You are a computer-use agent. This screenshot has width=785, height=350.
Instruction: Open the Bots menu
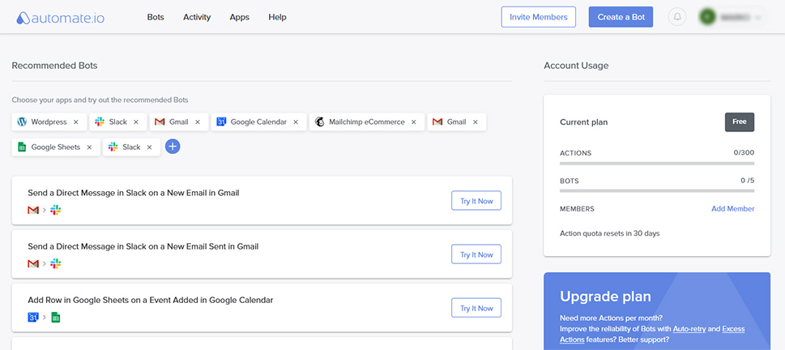point(156,17)
